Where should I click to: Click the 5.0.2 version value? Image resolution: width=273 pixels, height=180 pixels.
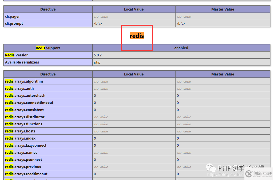pos(181,55)
